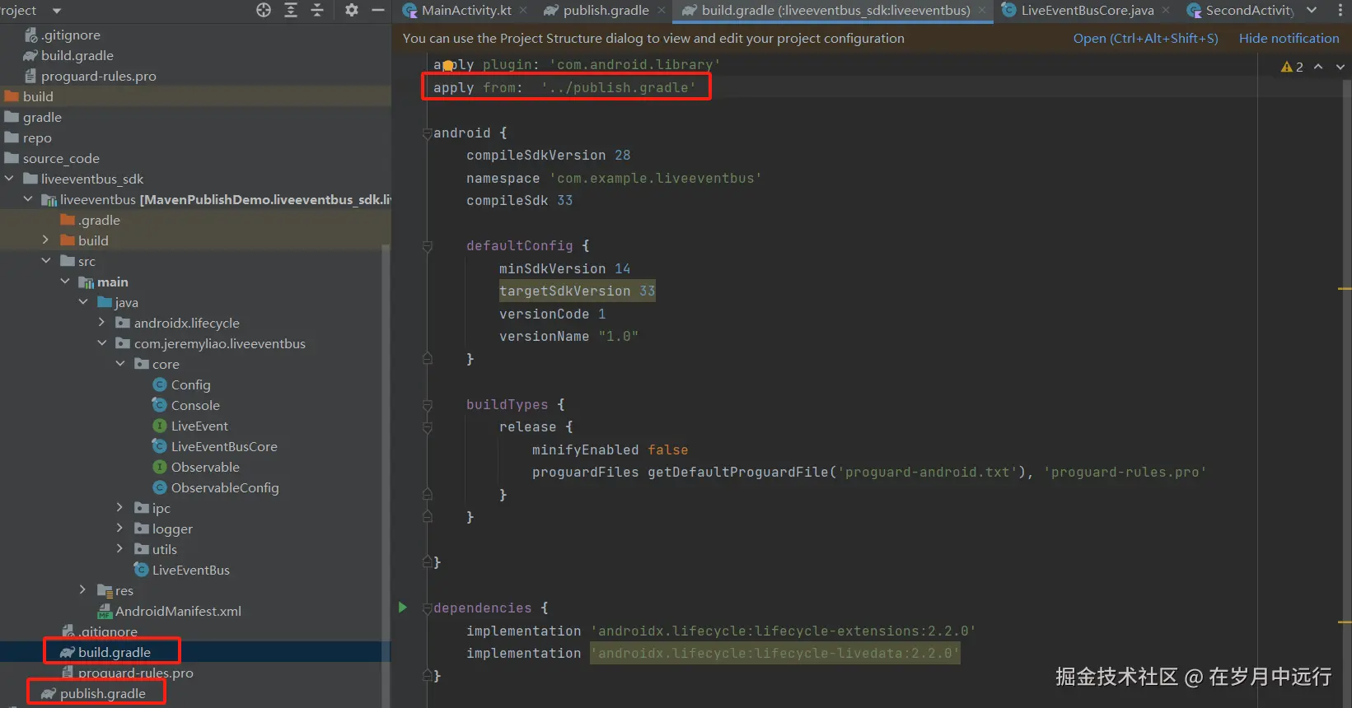The height and width of the screenshot is (708, 1352).
Task: Click the Expand All icon in project toolbar
Action: (x=291, y=10)
